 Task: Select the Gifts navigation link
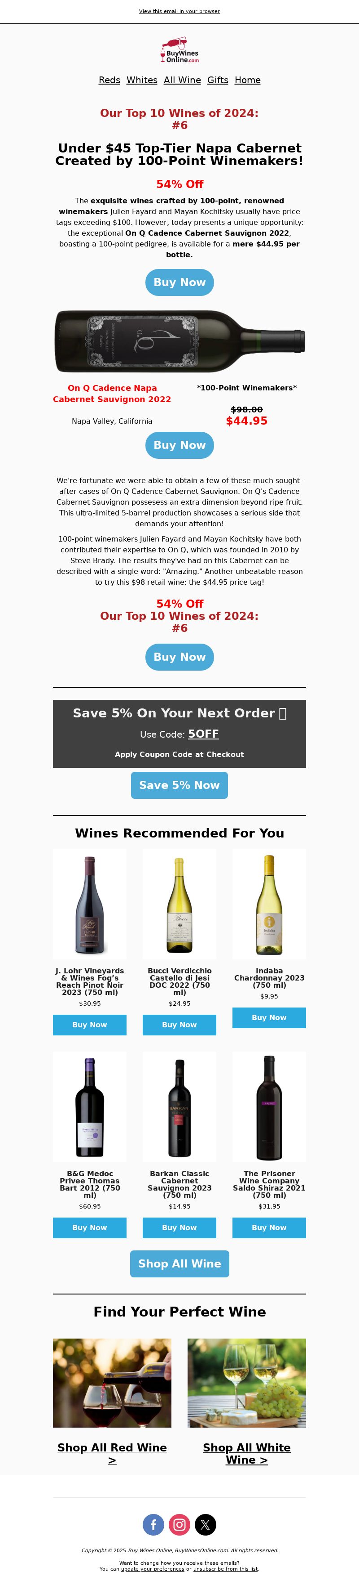218,81
